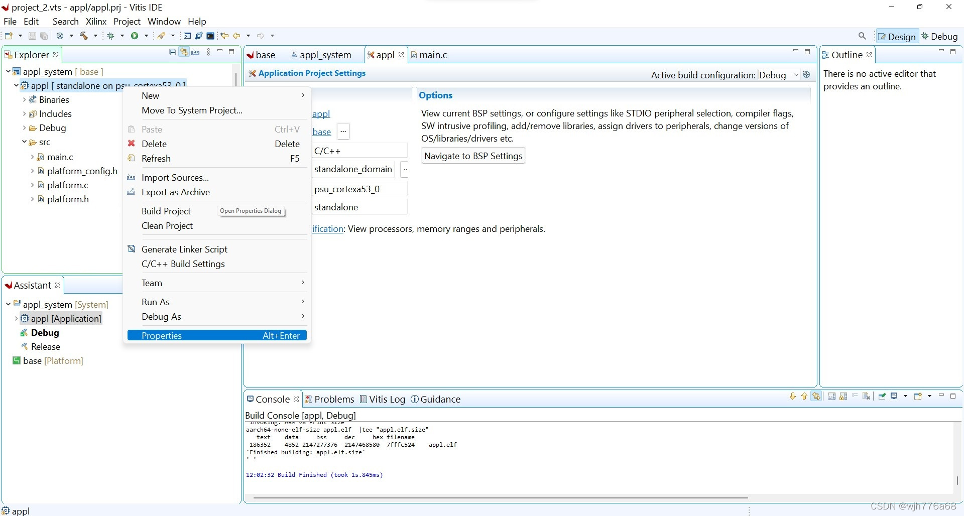
Task: Click the Explorer vertical scrollbar thumb
Action: [x=236, y=79]
